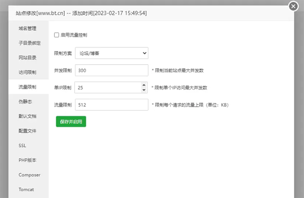Increase the 单IP限制 value with up arrow
This screenshot has height=198, width=304.
click(x=144, y=85)
